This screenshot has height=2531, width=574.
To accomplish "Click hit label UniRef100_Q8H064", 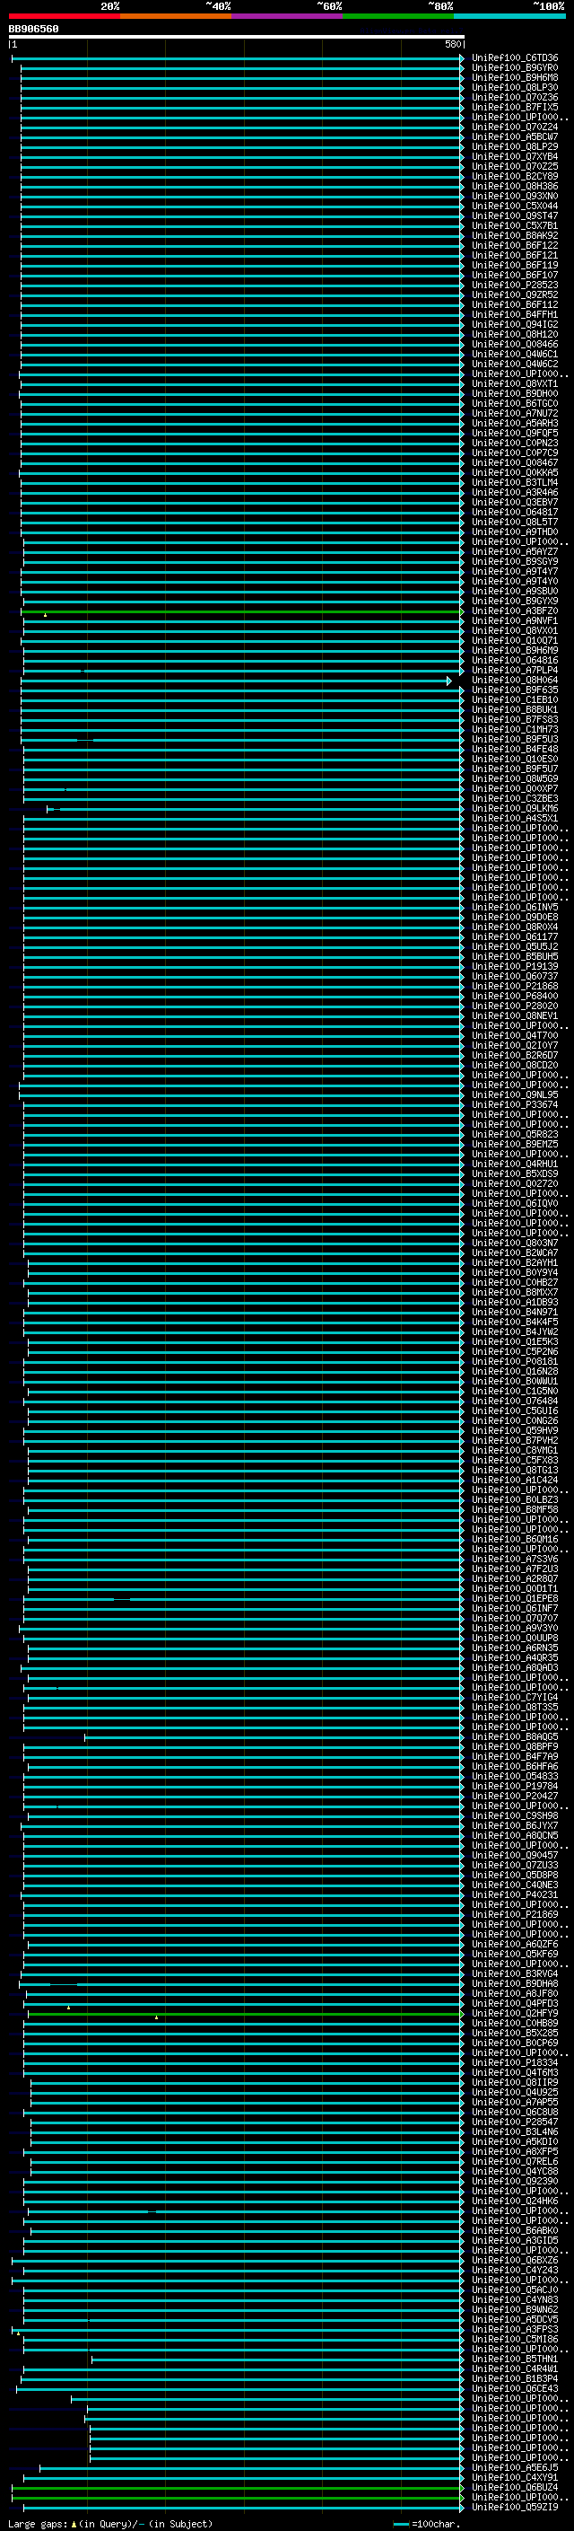I will click(x=514, y=680).
